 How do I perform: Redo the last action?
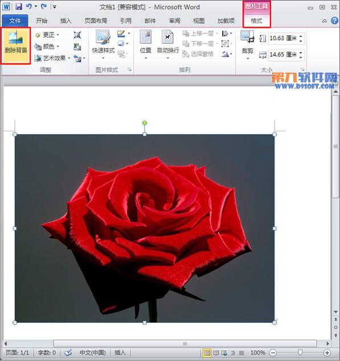[44, 6]
